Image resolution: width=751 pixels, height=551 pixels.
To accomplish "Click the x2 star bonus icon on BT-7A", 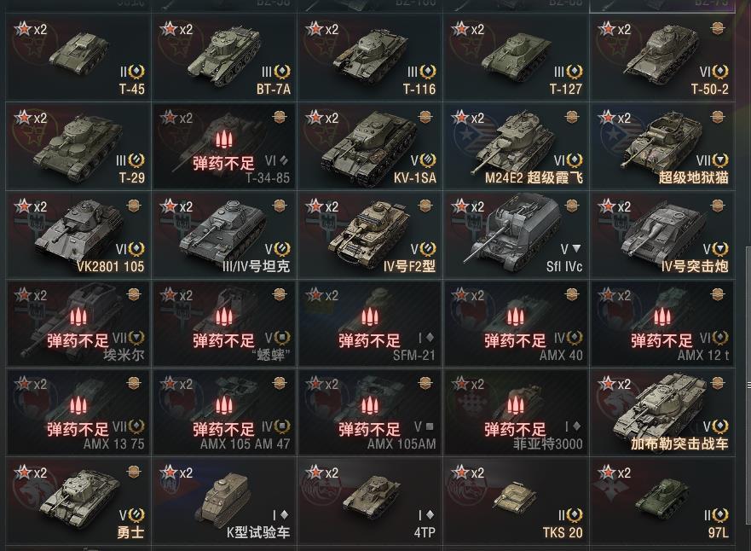I will pos(176,29).
